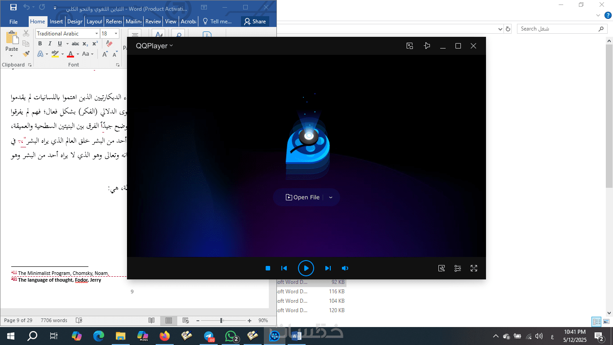Click the Word zoom slider handle
Image resolution: width=613 pixels, height=345 pixels.
pyautogui.click(x=221, y=320)
